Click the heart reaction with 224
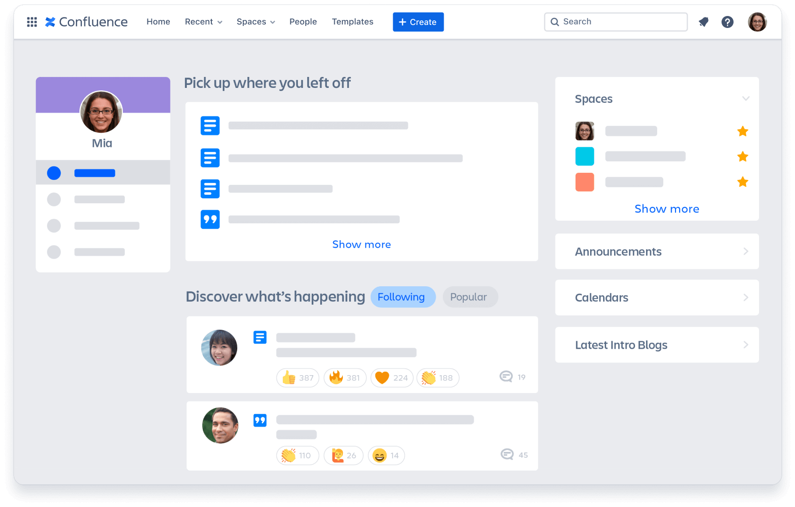The image size is (795, 507). click(392, 378)
